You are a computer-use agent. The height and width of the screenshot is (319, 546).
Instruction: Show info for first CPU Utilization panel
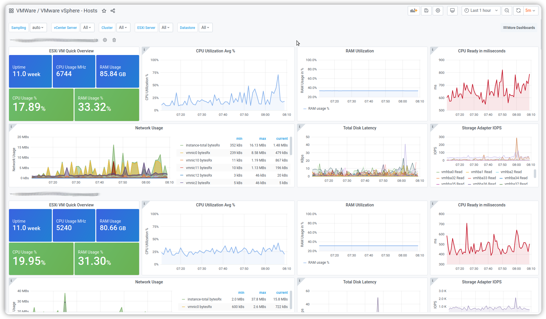[x=144, y=49]
